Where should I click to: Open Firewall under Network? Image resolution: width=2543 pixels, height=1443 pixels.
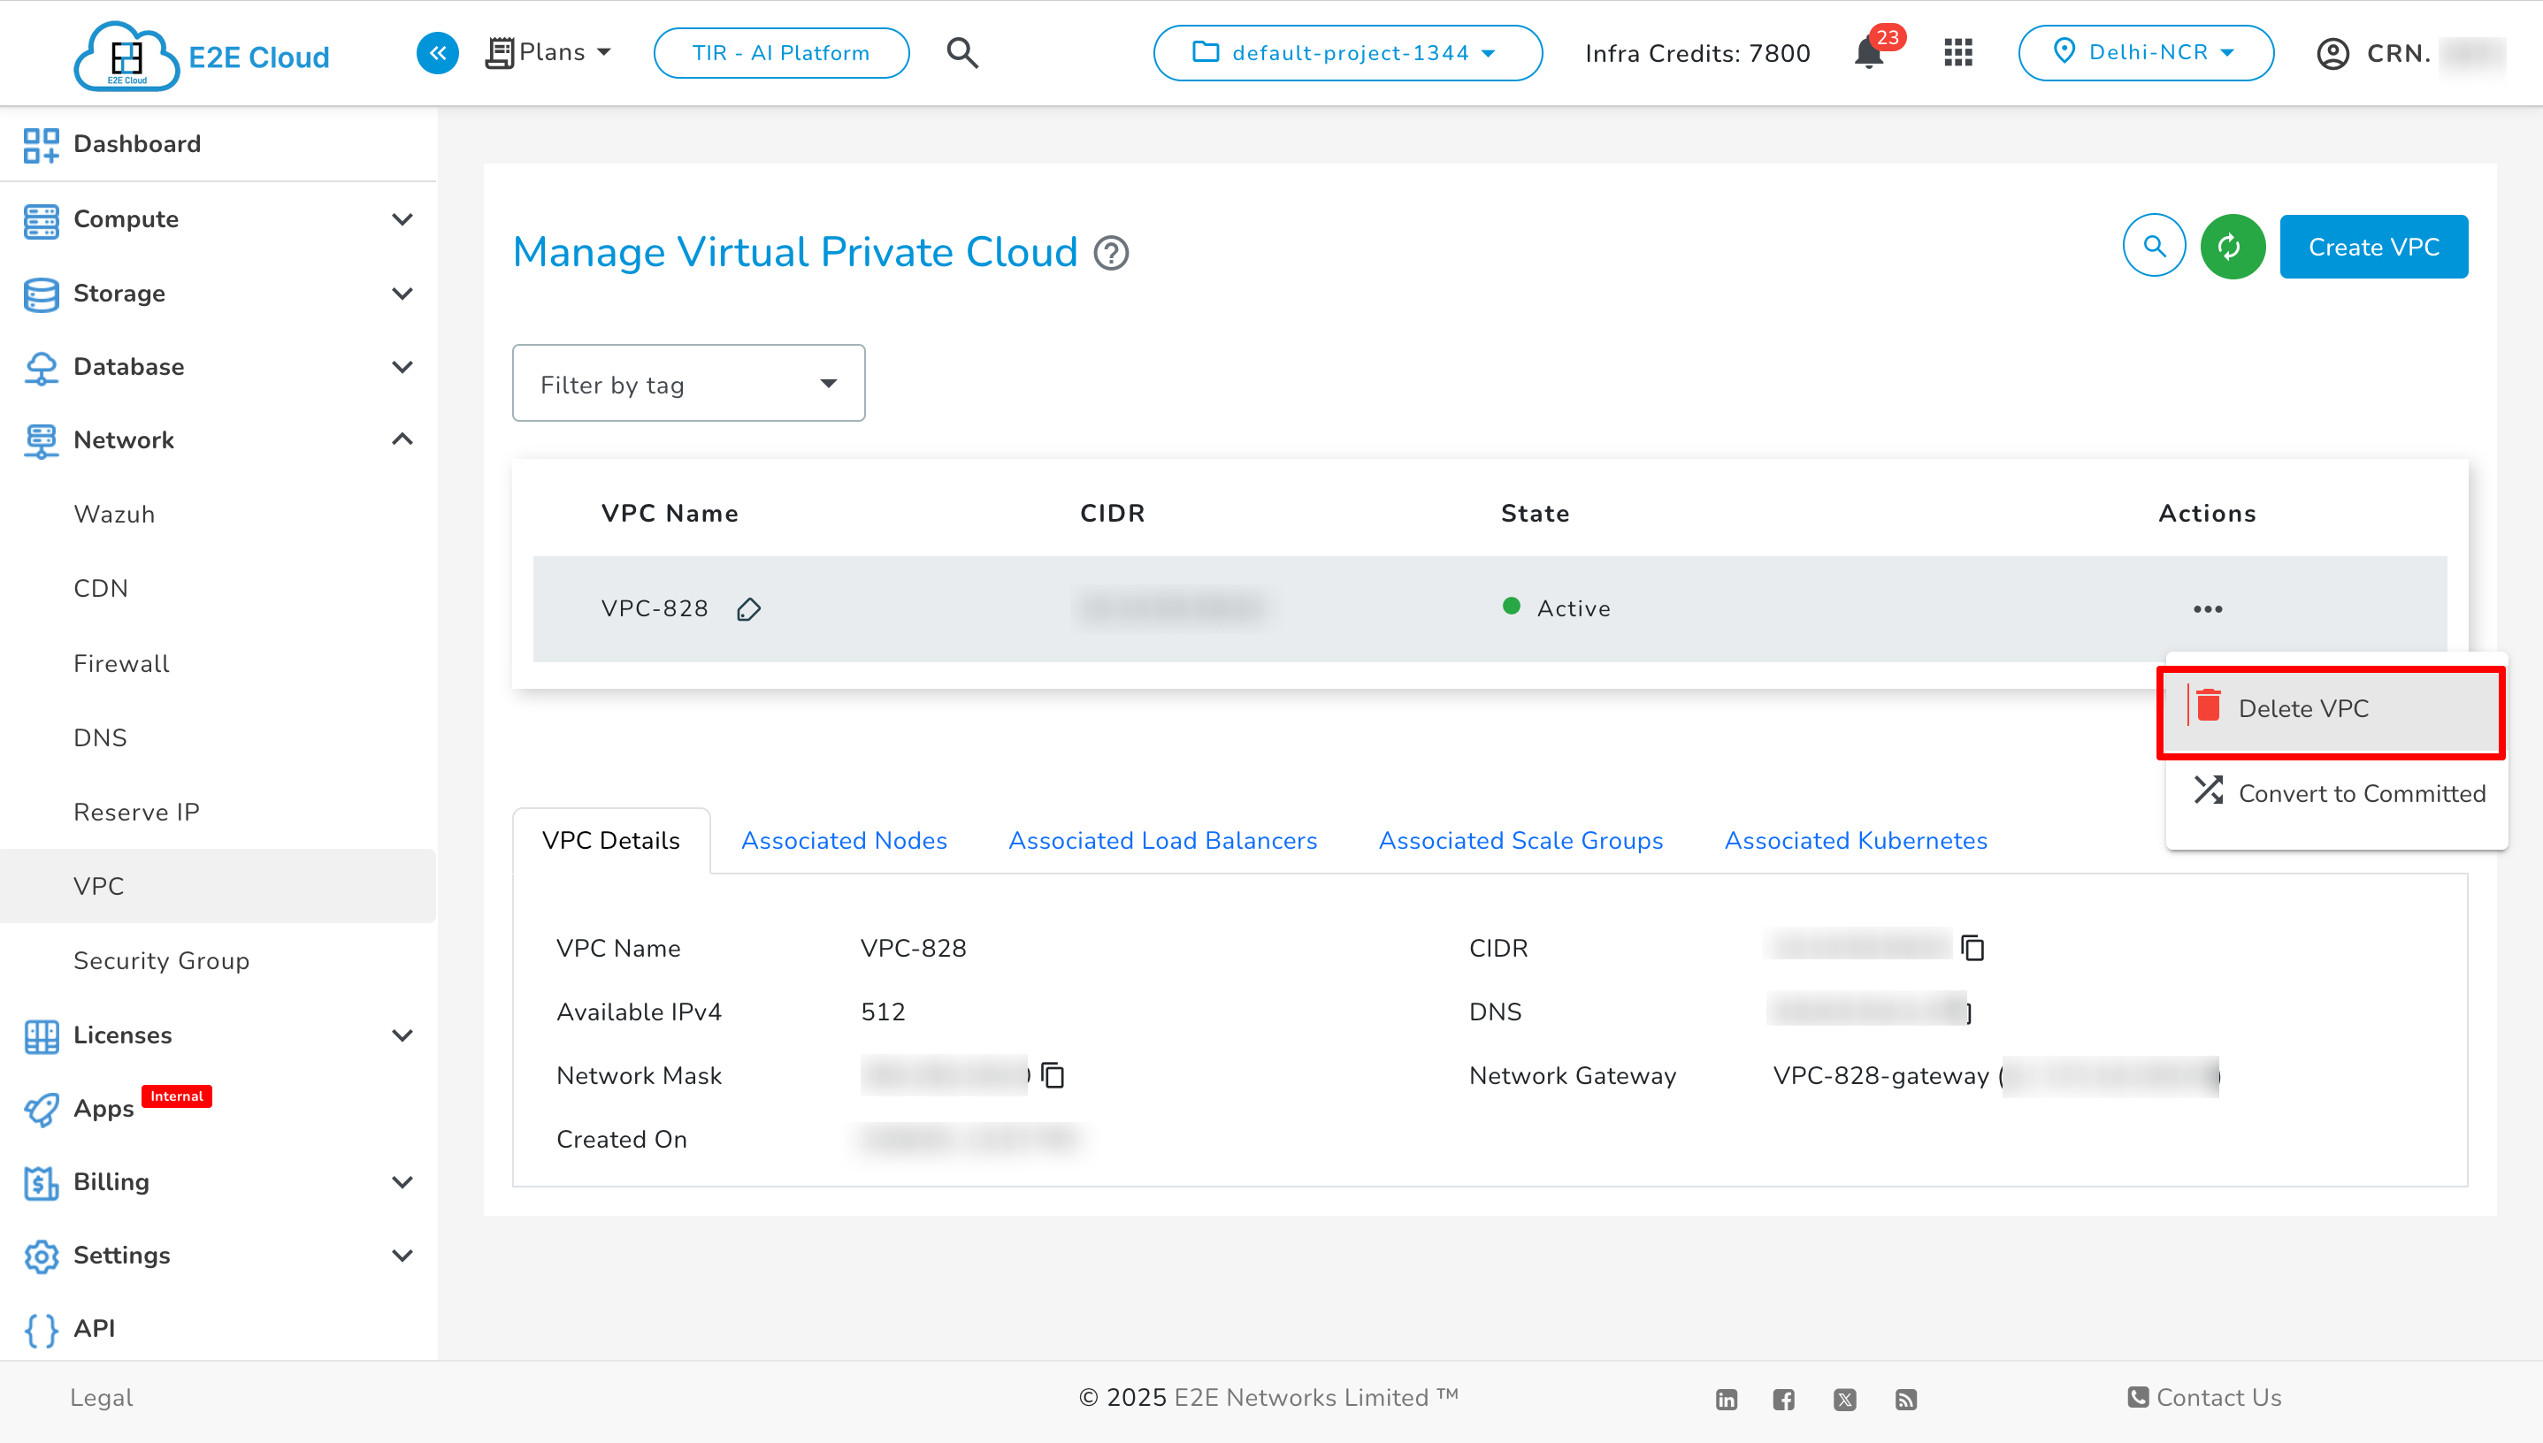pyautogui.click(x=122, y=663)
